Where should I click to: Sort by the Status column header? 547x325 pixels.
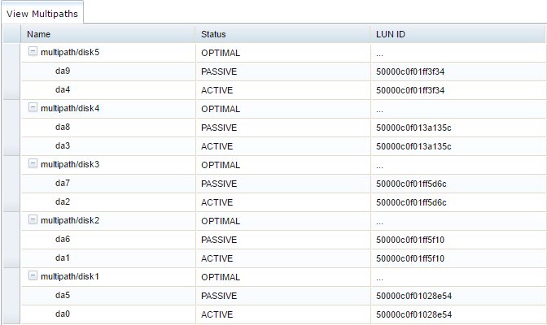coord(283,34)
